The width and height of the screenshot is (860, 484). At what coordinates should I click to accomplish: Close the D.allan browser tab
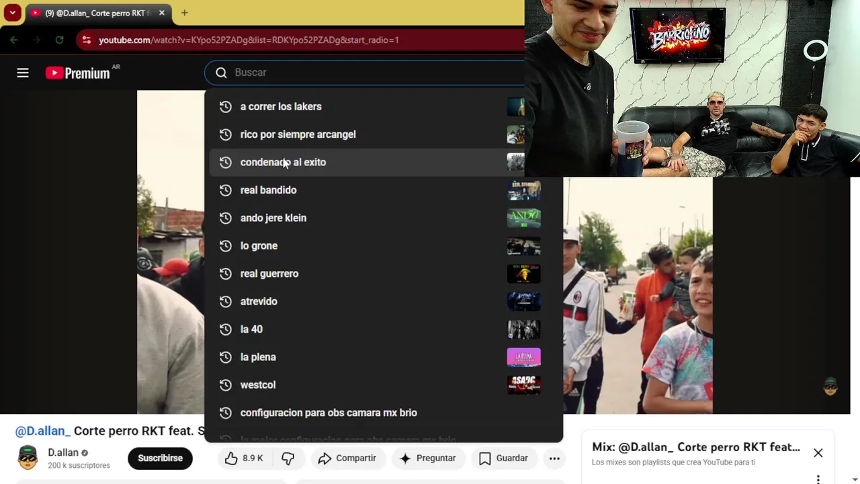(162, 13)
